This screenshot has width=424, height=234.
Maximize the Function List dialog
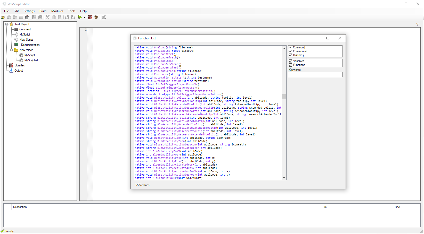328,38
